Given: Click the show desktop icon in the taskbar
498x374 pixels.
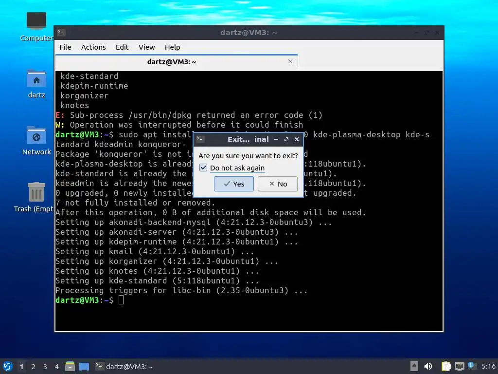Looking at the screenshot, I should click(x=84, y=366).
